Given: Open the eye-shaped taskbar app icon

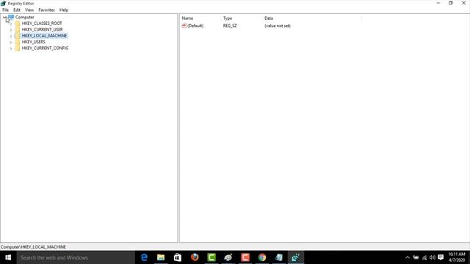Looking at the screenshot, I should (228, 257).
